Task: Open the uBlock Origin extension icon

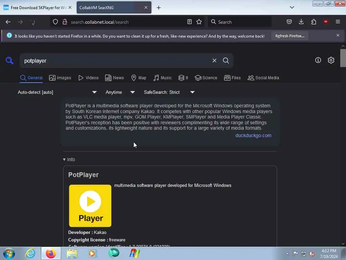Action: tap(326, 22)
